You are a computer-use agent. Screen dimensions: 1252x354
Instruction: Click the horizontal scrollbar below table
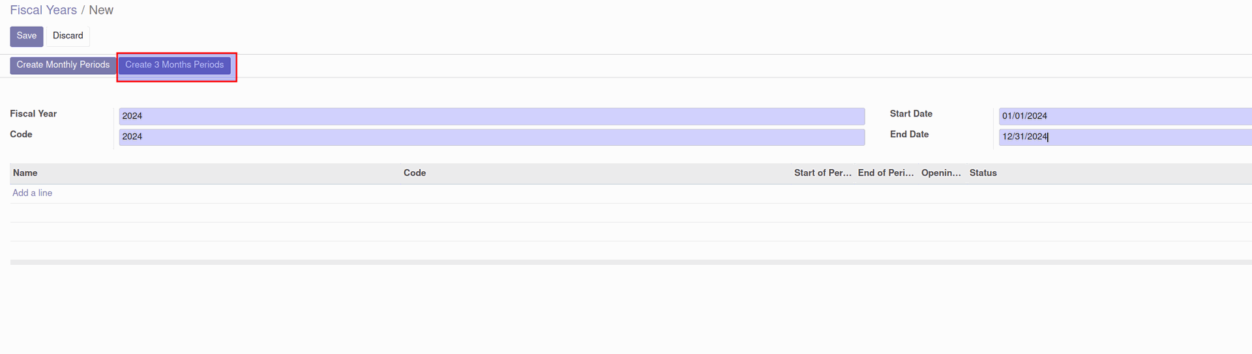[x=631, y=262]
